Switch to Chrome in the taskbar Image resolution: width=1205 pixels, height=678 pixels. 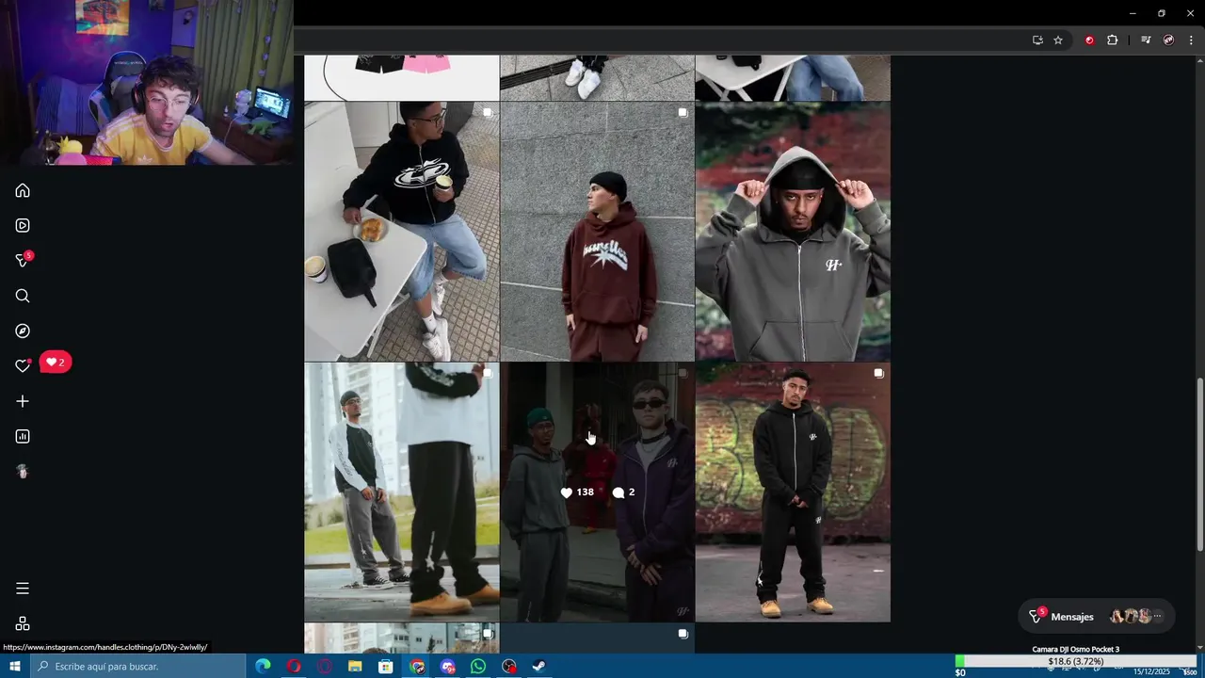click(x=417, y=667)
